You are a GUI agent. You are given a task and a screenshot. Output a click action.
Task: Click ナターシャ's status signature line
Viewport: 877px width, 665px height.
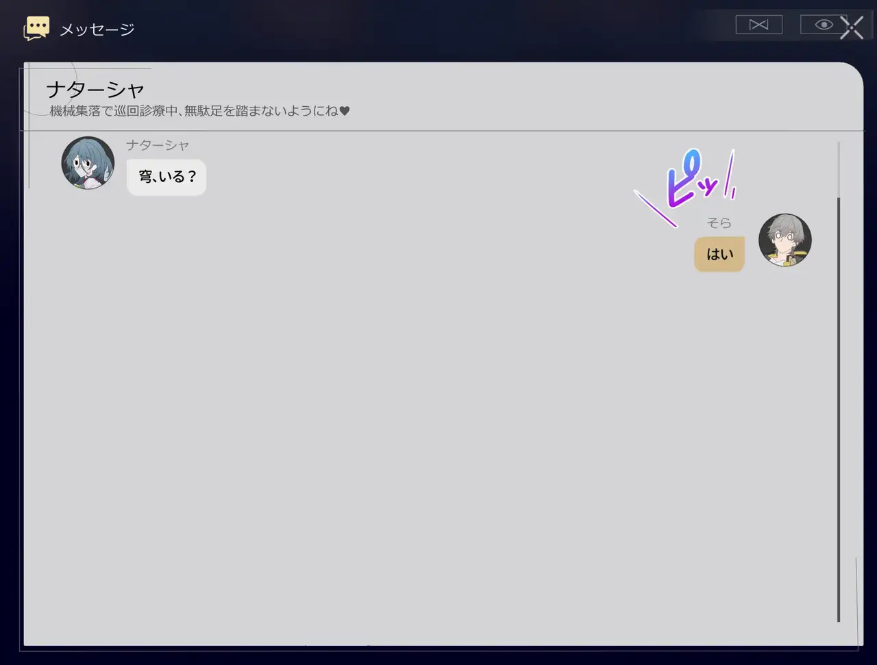point(199,111)
